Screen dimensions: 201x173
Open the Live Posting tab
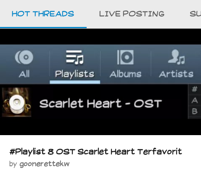(132, 14)
